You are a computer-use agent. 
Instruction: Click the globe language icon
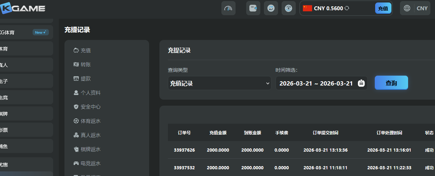(x=407, y=8)
